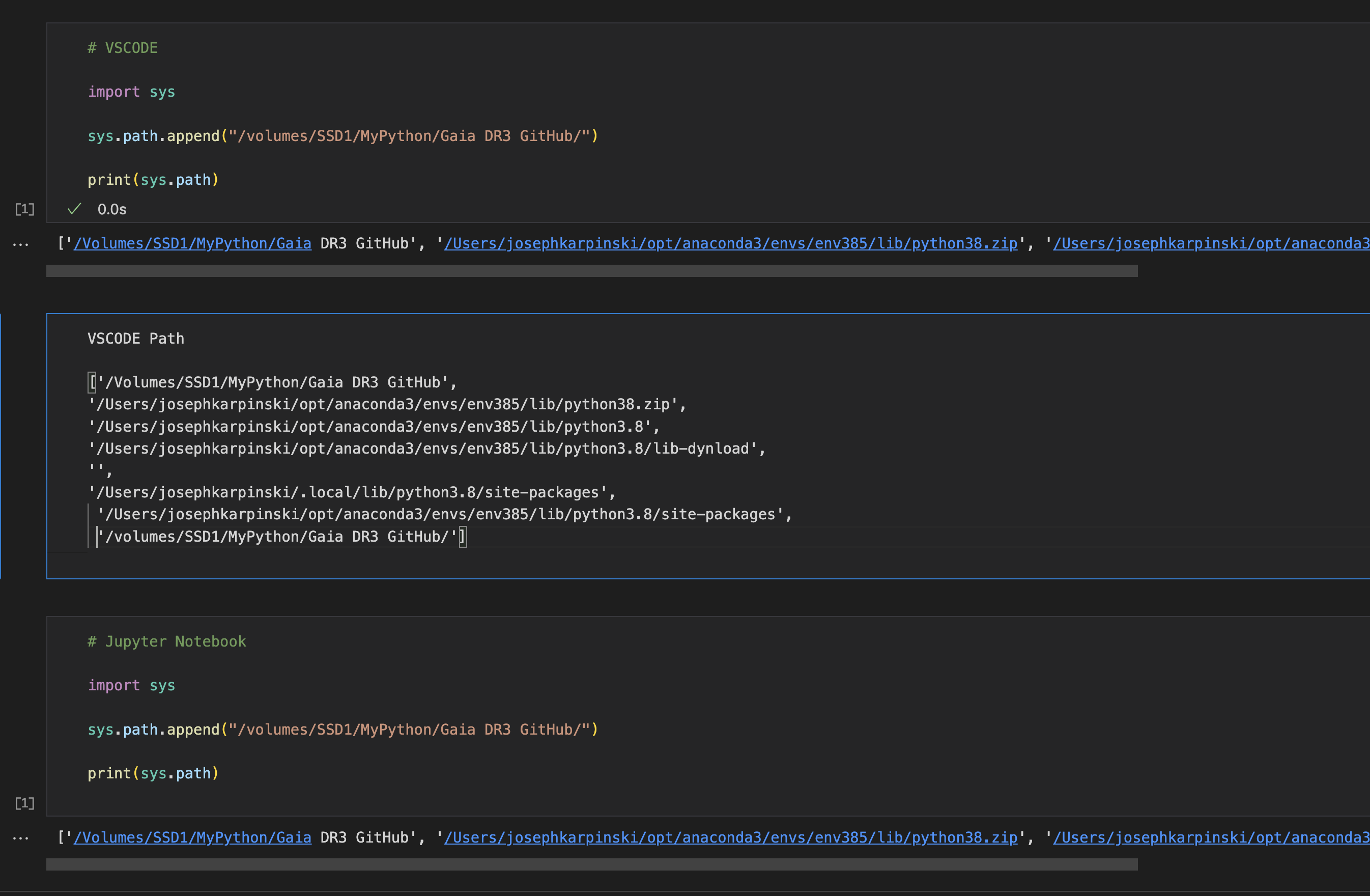Click the markdown line ending in lib-dynload
The height and width of the screenshot is (896, 1370).
[x=426, y=449]
